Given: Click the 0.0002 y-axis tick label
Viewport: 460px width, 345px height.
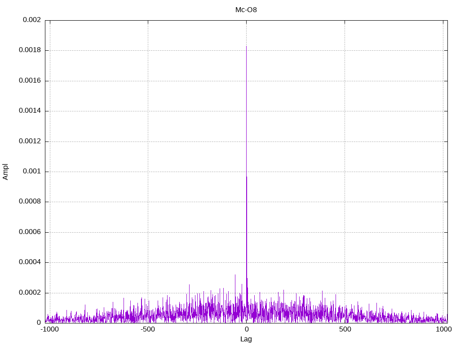Looking at the screenshot, I should tap(30, 293).
